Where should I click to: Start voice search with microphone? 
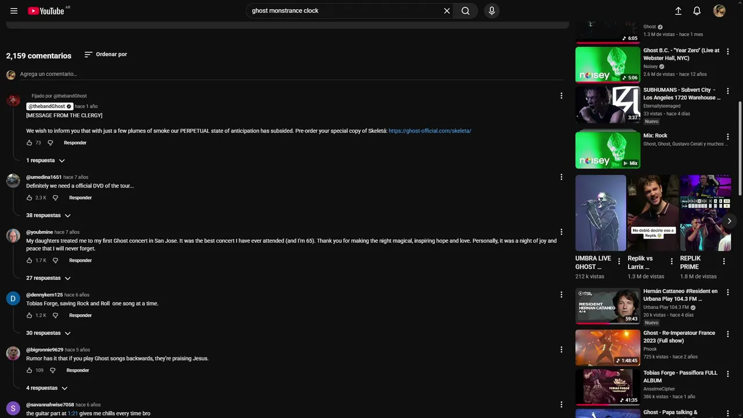tap(492, 10)
